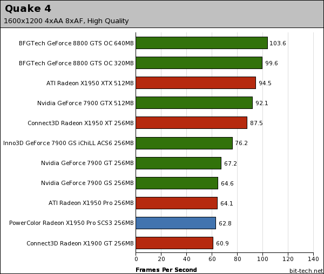The width and height of the screenshot is (324, 274).
Task: Select ATI Radeon X1950 Pro 256MB label
Action: point(91,203)
